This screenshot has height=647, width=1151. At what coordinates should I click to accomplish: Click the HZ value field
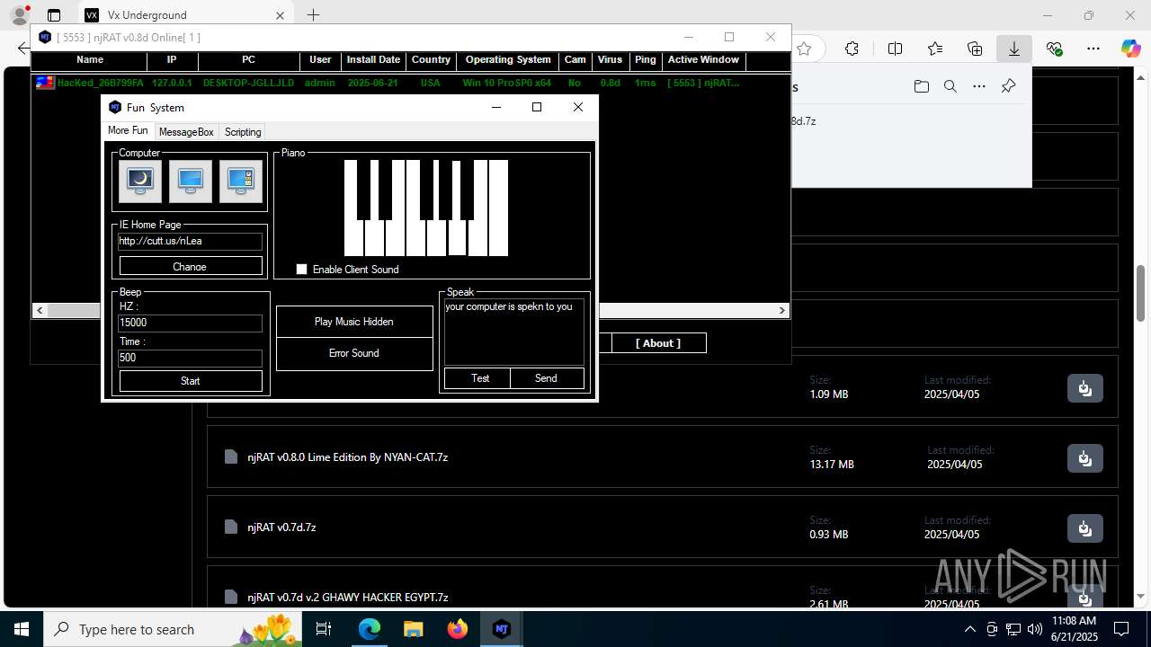191,323
